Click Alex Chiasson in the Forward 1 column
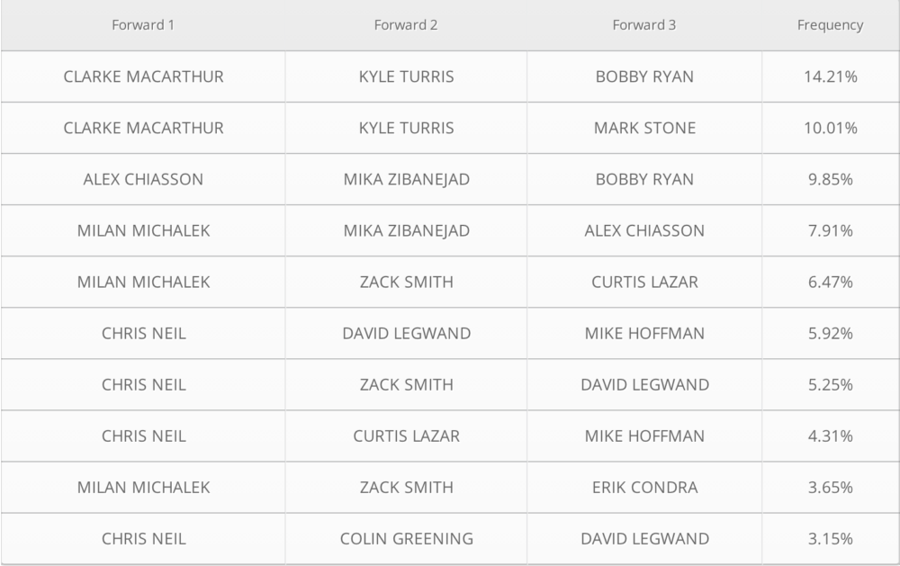Screen dimensions: 900x566 [144, 179]
